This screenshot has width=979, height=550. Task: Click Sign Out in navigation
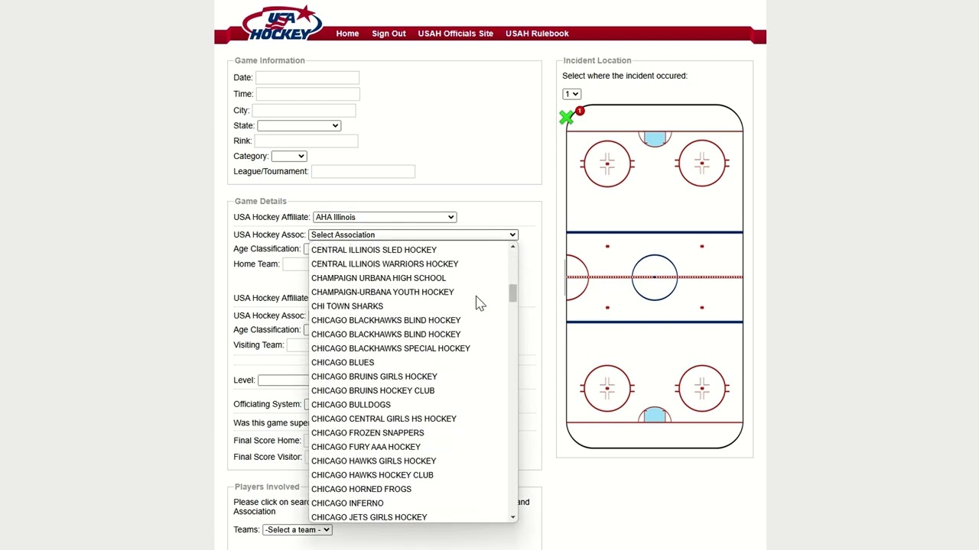coord(389,34)
